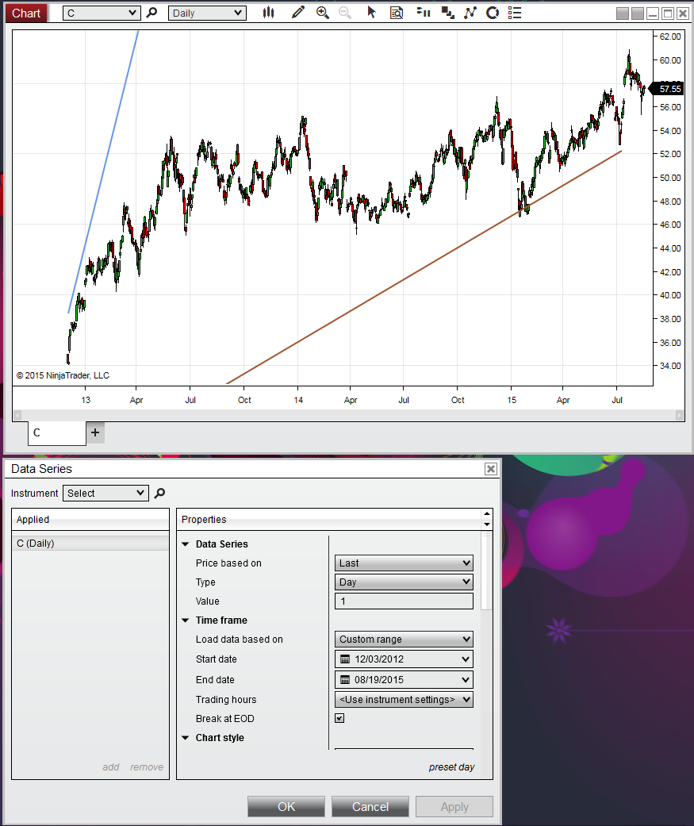The width and height of the screenshot is (694, 826).
Task: Open the strategies icon in toolbar
Action: coord(470,13)
